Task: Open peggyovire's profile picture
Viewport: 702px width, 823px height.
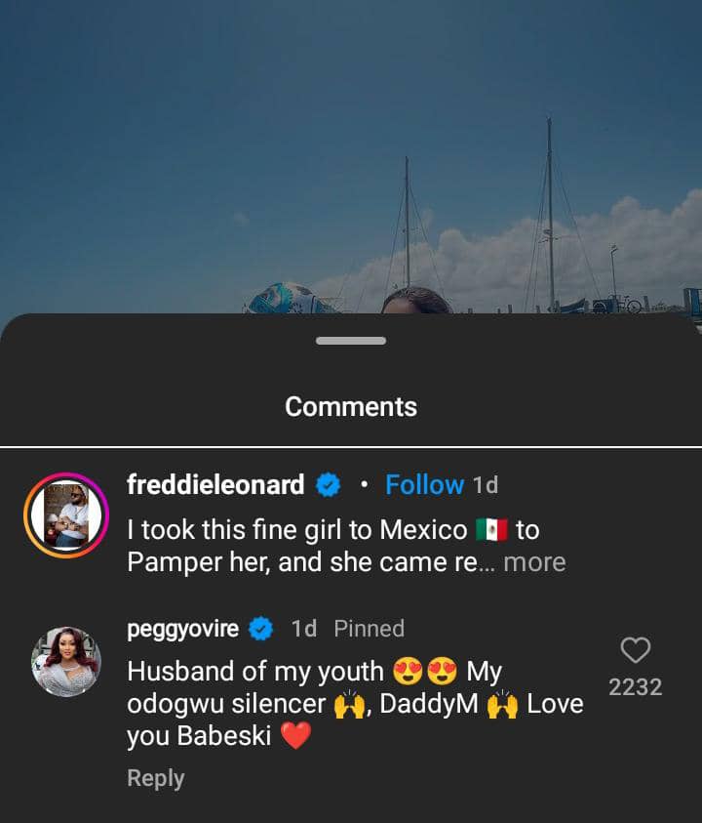Action: [x=64, y=660]
